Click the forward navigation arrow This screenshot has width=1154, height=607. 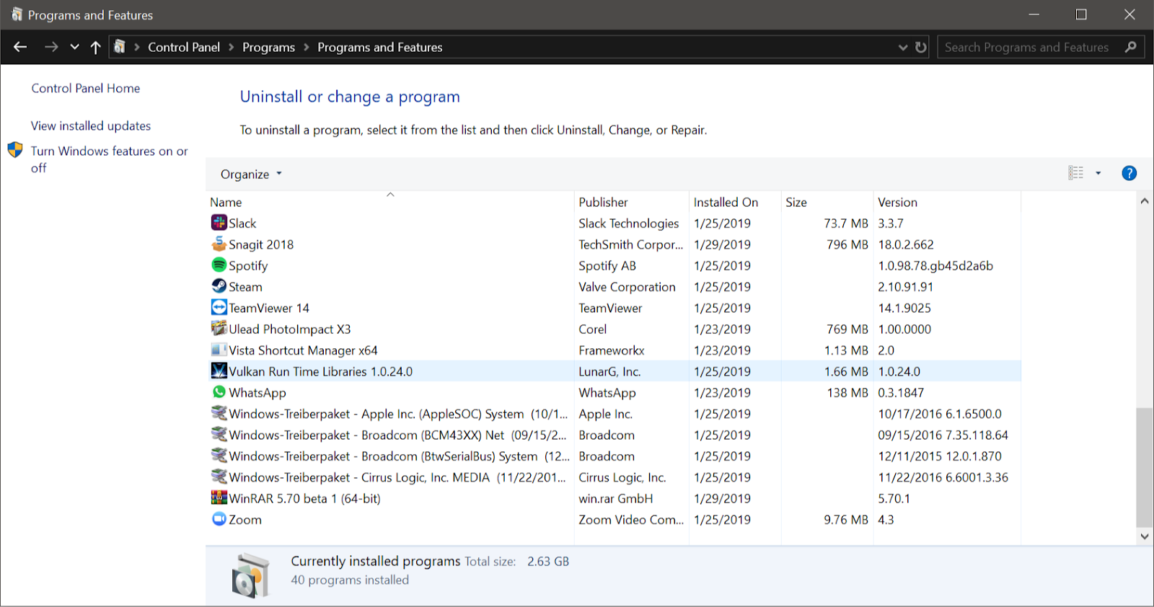pyautogui.click(x=51, y=47)
